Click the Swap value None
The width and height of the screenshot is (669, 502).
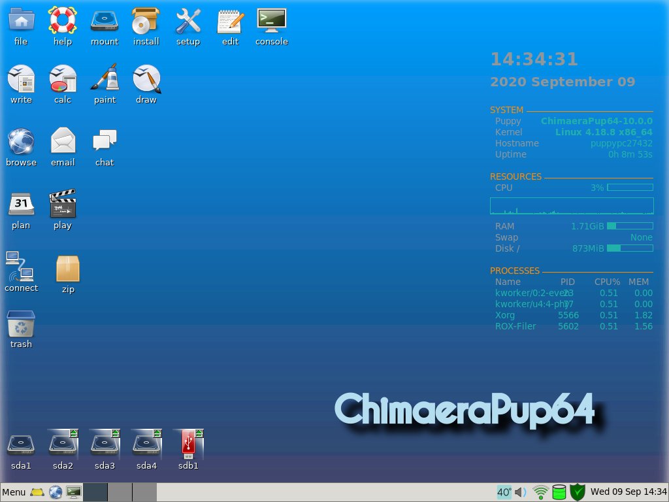click(x=642, y=237)
